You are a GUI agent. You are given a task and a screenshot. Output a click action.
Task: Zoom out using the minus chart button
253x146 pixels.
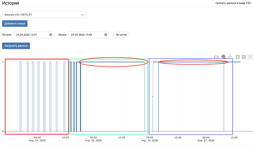pos(244,57)
